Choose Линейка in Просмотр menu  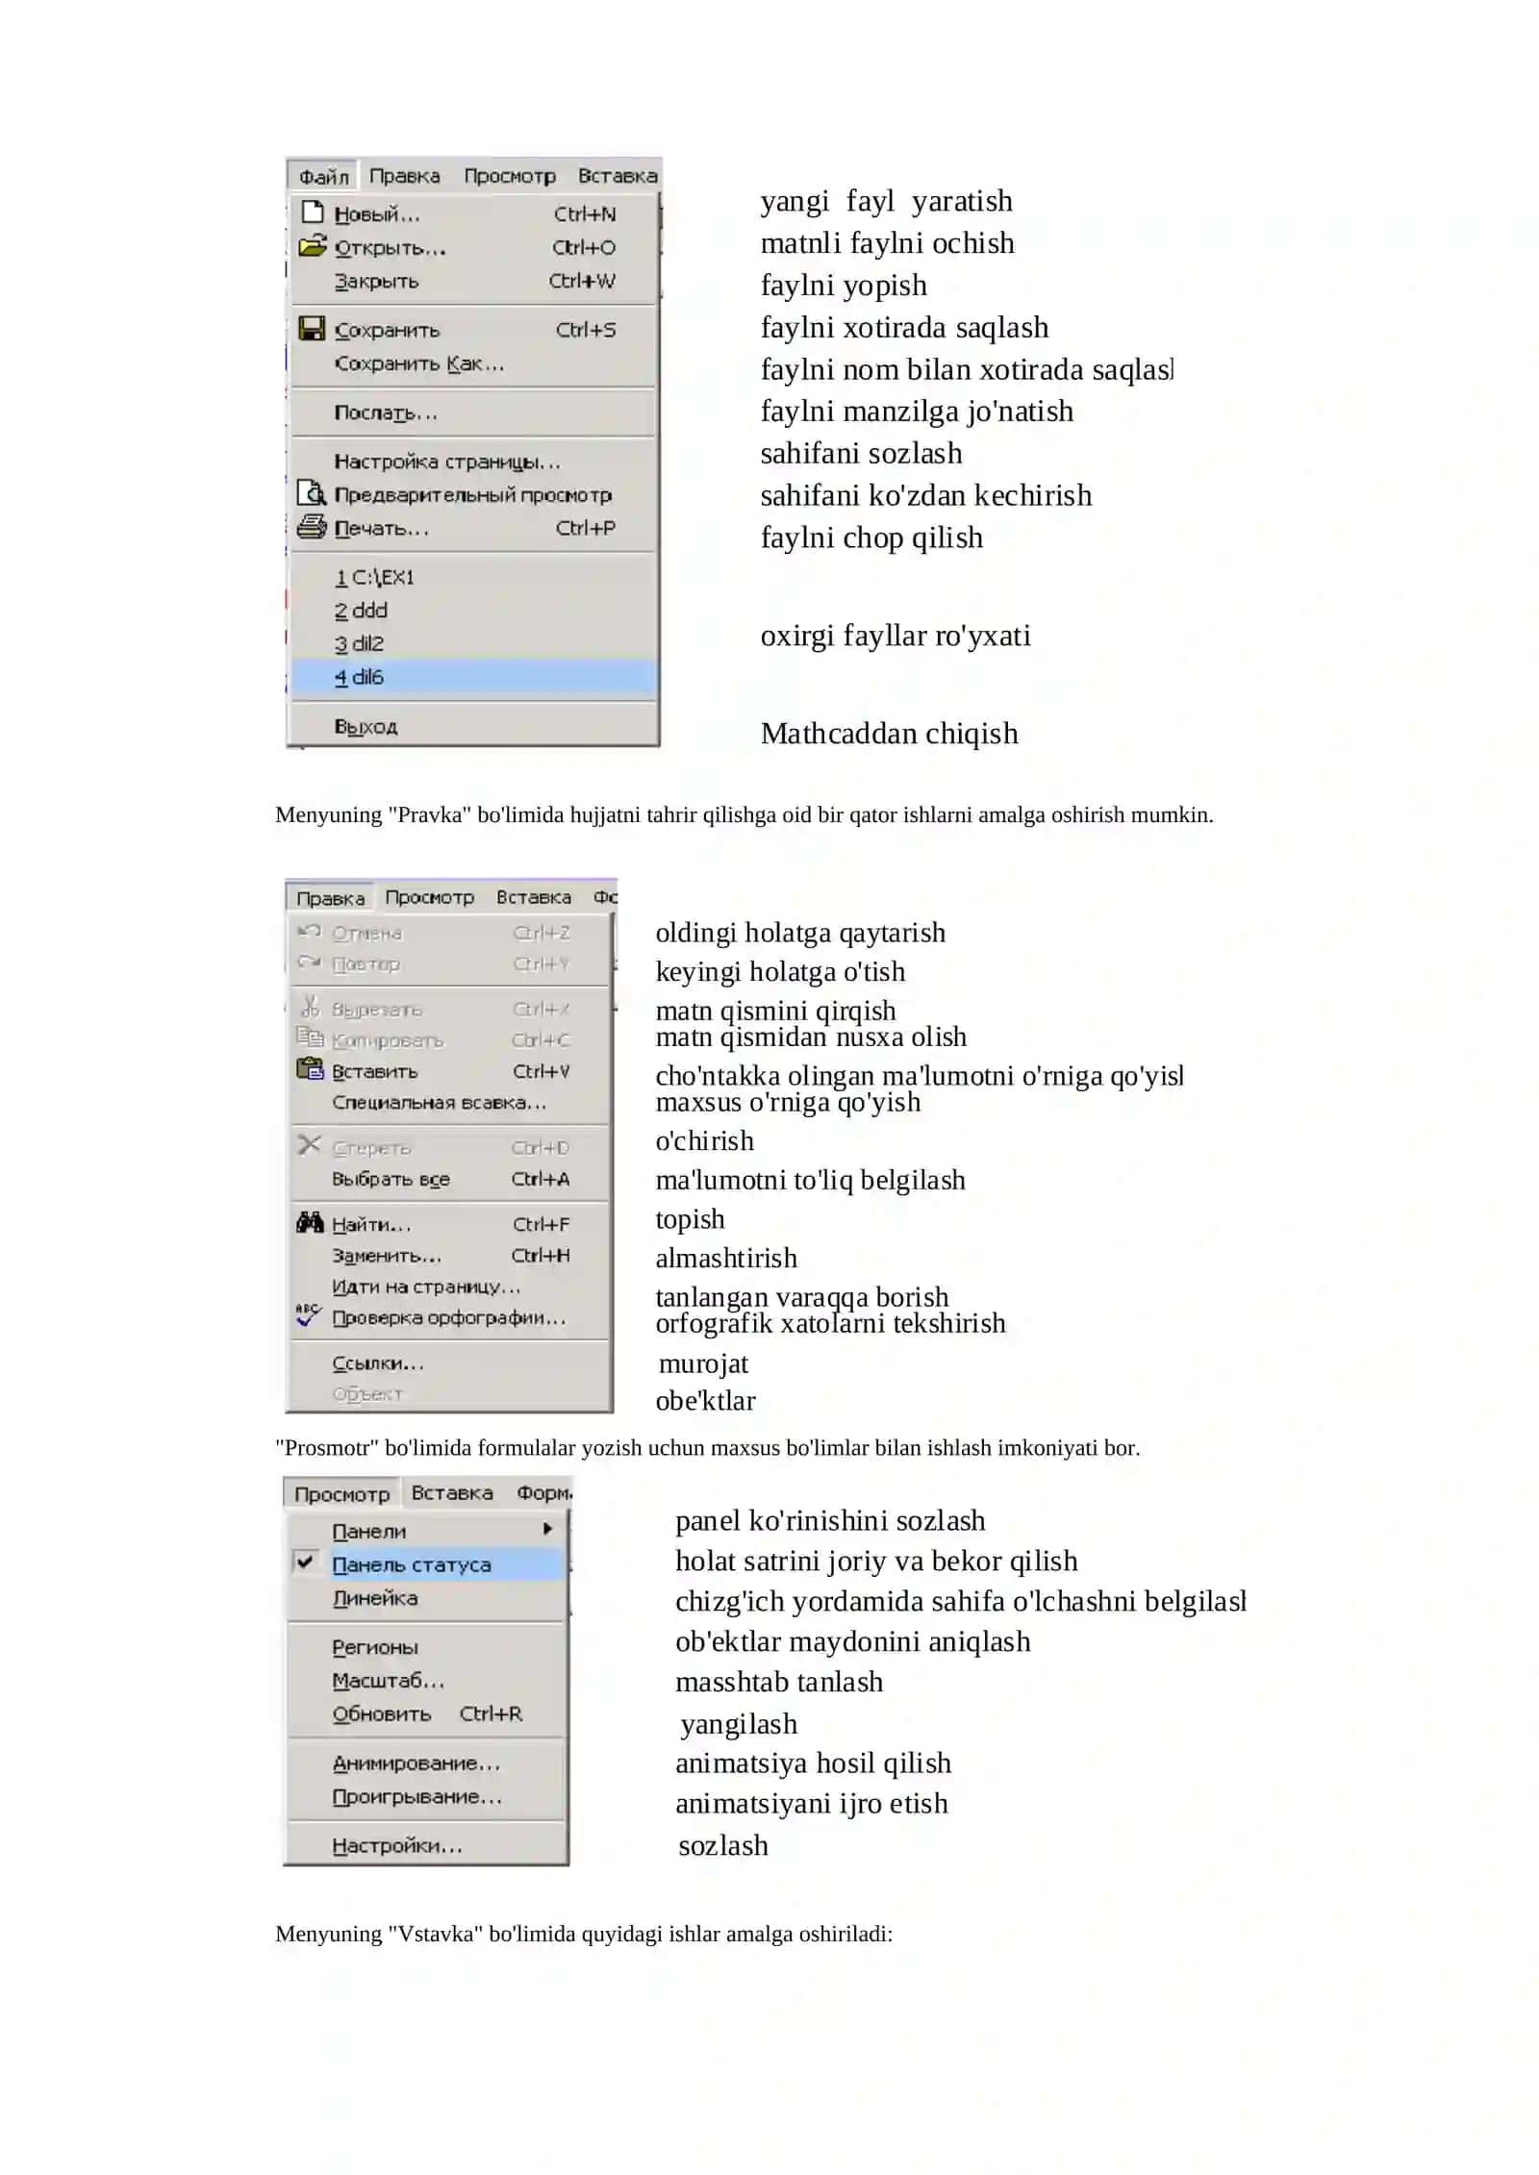click(427, 1597)
